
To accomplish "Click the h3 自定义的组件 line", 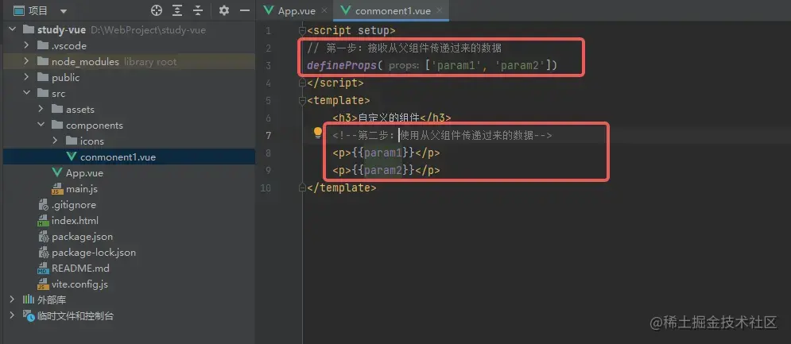I will pos(391,118).
